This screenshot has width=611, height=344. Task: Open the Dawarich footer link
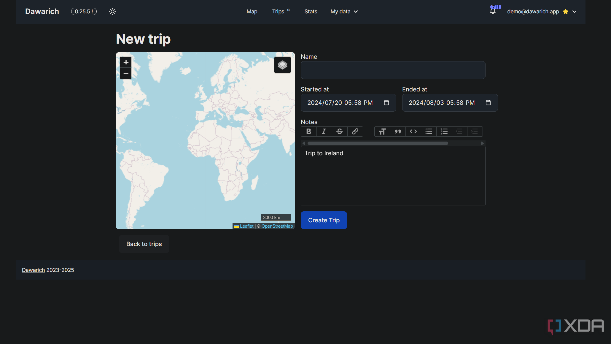(x=33, y=270)
